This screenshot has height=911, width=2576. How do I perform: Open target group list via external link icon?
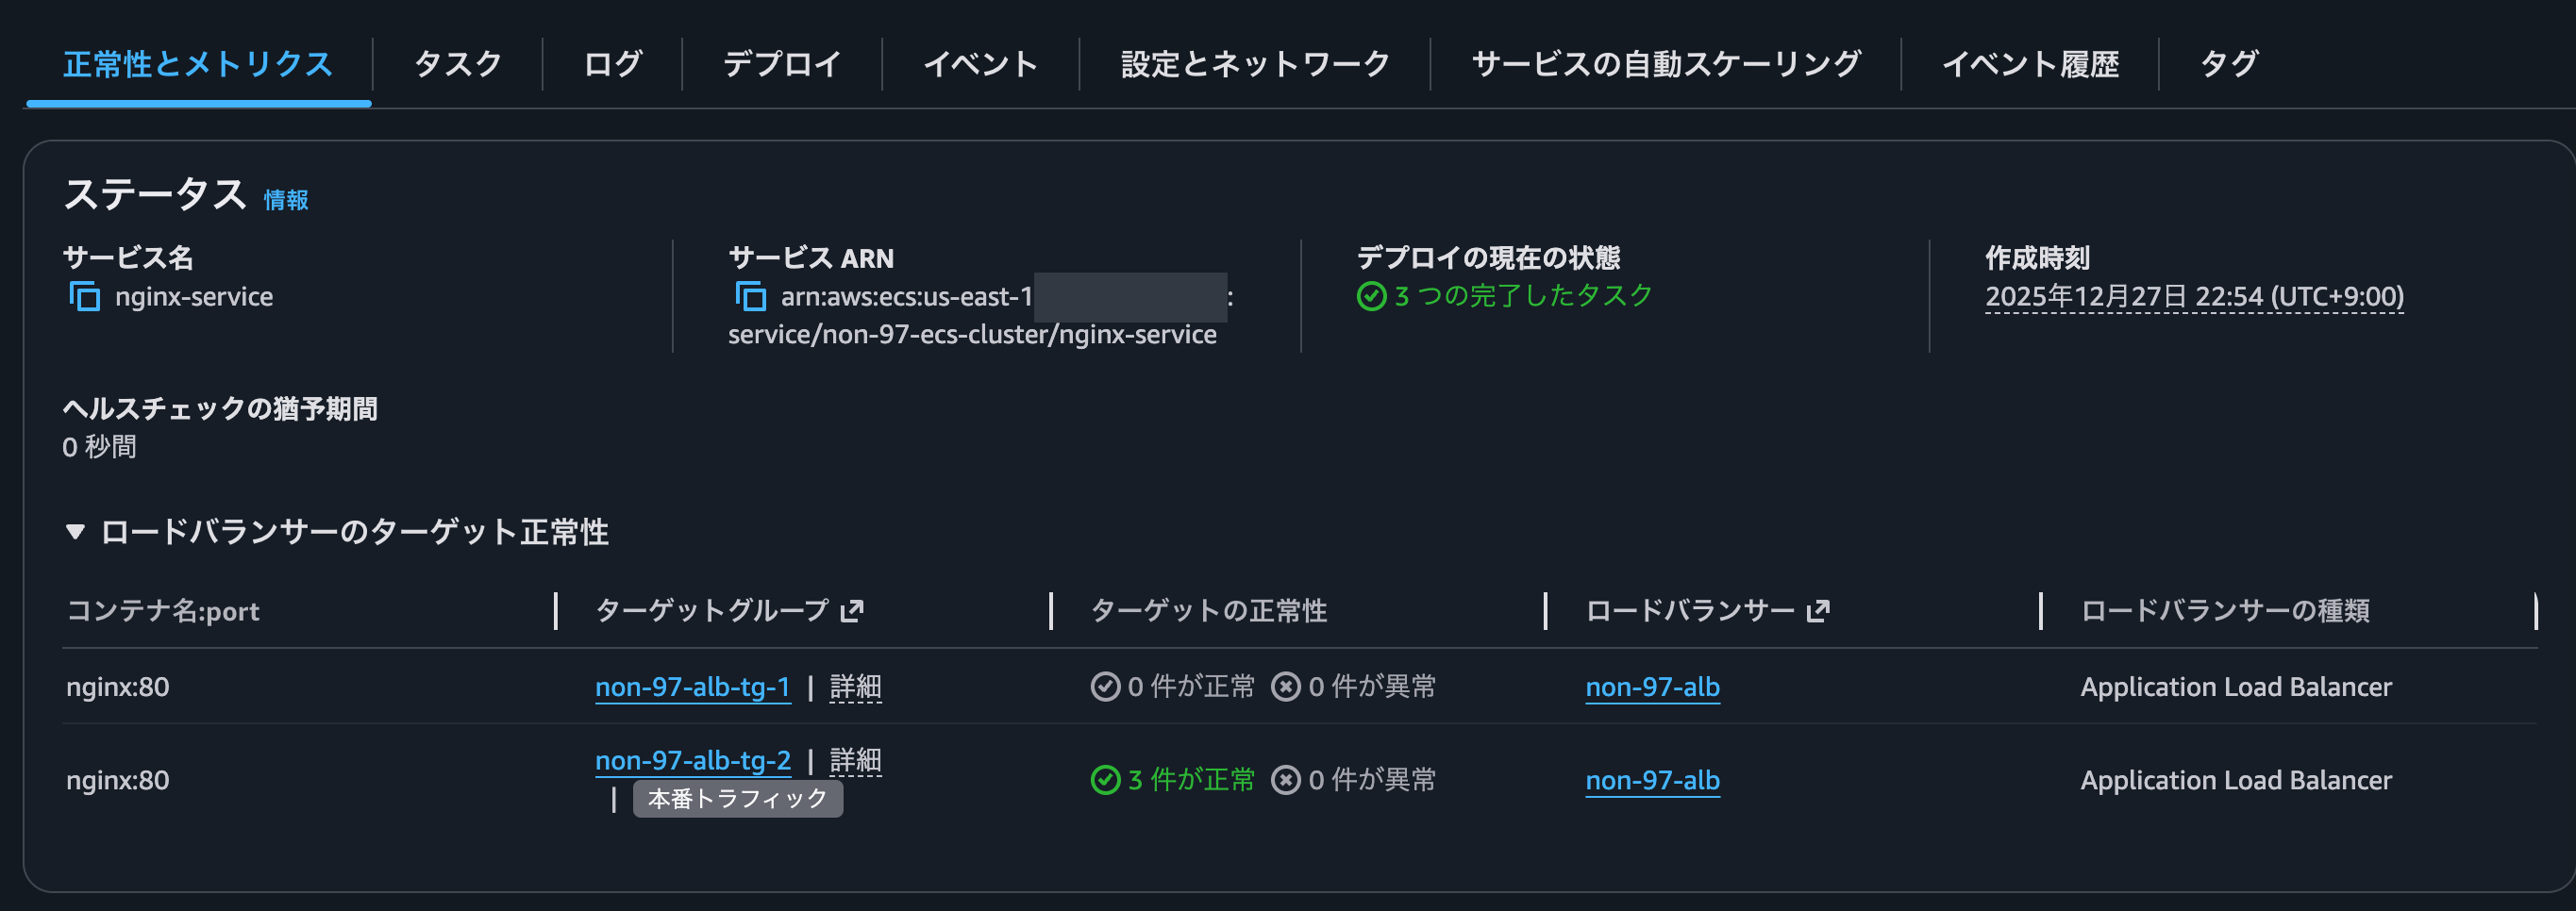(x=855, y=610)
